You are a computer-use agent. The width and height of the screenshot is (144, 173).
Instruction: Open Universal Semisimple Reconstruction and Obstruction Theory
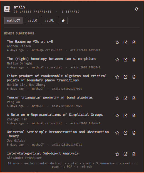click(x=58, y=134)
